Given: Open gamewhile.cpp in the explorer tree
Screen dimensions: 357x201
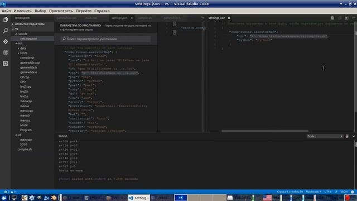Looking at the screenshot, I should click(30, 63).
